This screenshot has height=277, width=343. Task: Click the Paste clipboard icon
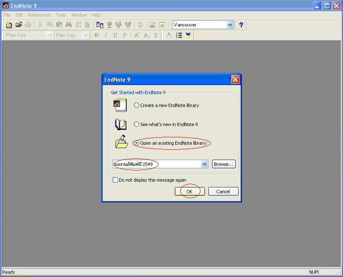coord(59,24)
